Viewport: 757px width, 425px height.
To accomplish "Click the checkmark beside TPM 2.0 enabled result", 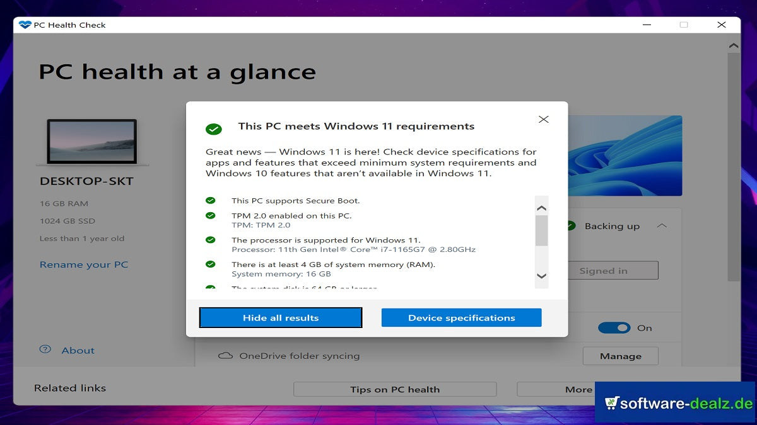I will pyautogui.click(x=212, y=216).
